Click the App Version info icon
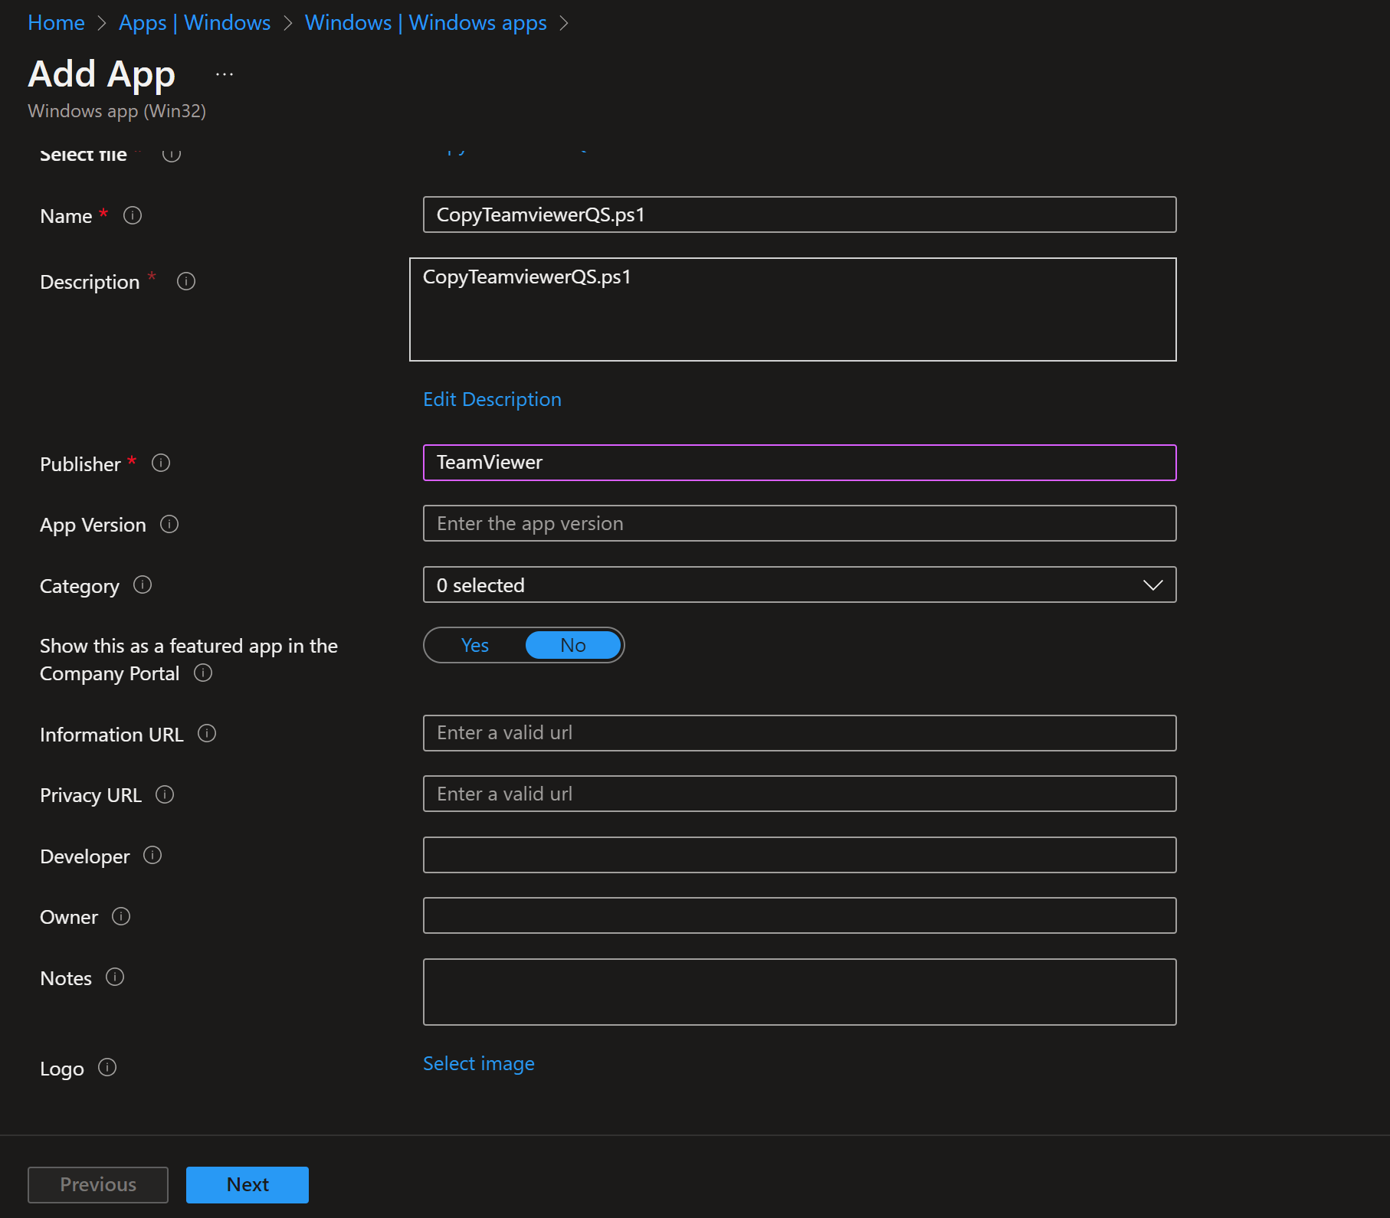 coord(169,525)
